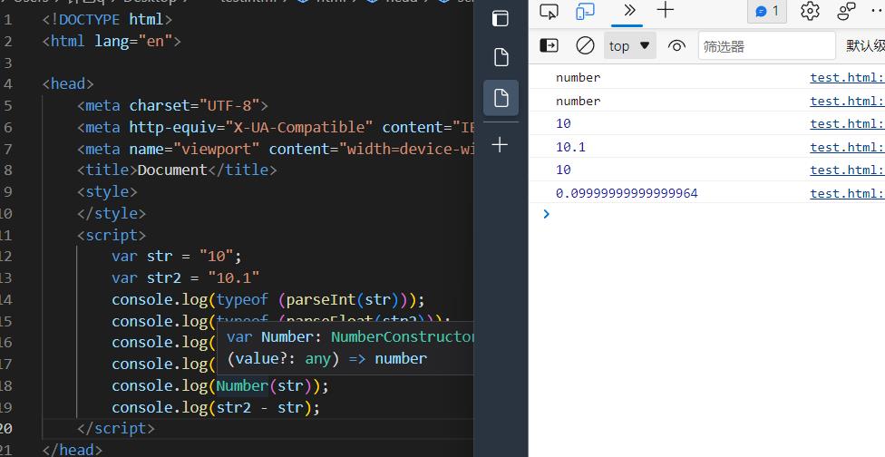Clear the console with the circle-slash icon
The width and height of the screenshot is (885, 457).
click(x=585, y=45)
